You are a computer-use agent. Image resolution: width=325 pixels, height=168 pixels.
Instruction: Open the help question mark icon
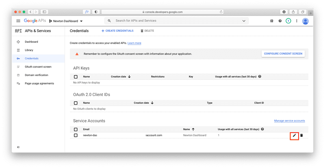point(280,21)
